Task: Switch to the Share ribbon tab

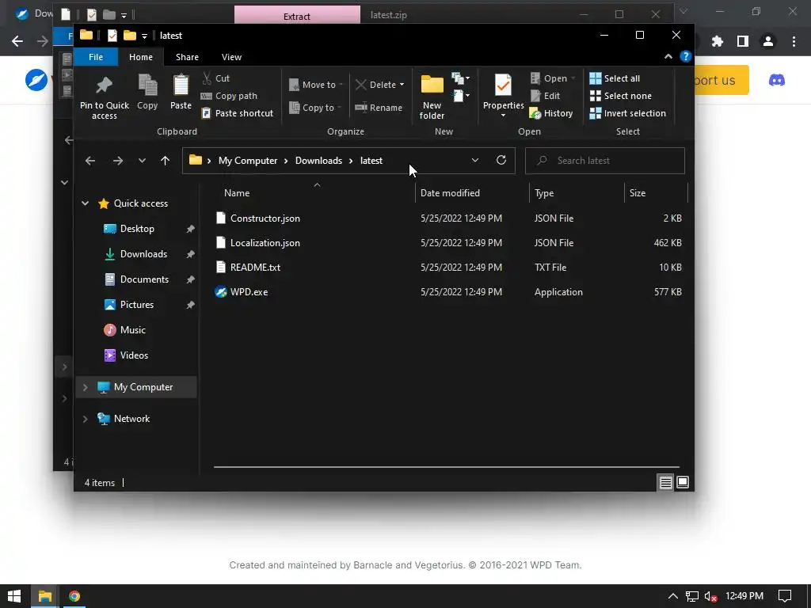Action: click(x=187, y=57)
